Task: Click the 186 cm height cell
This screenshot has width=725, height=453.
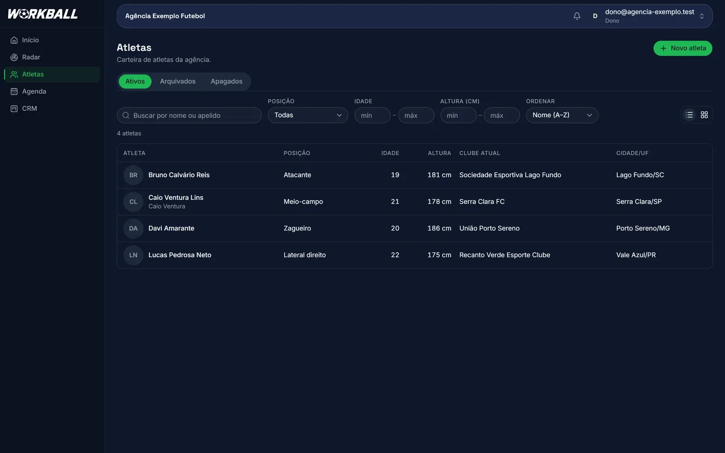Action: pos(439,229)
